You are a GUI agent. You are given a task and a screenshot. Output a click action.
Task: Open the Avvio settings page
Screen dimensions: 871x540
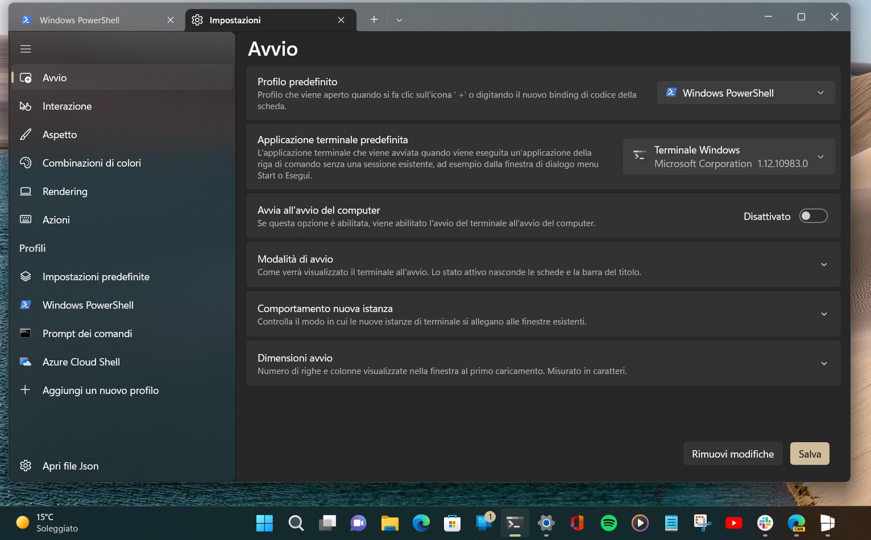(122, 77)
